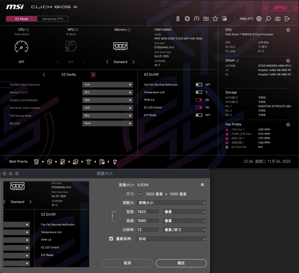Open Favorites star icon

click(215, 19)
